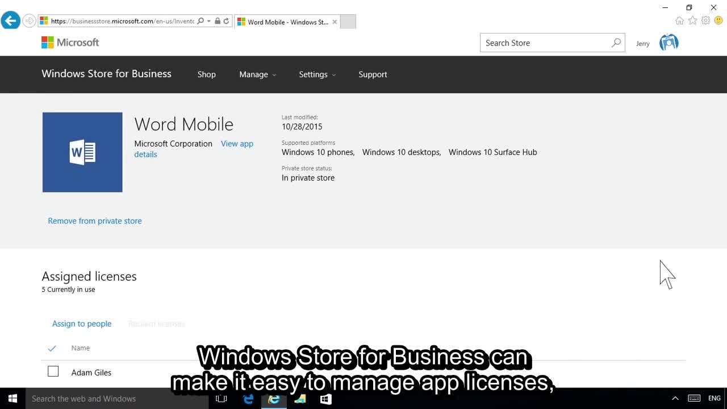This screenshot has width=727, height=409.
Task: Click the ENG language indicator
Action: (x=715, y=399)
